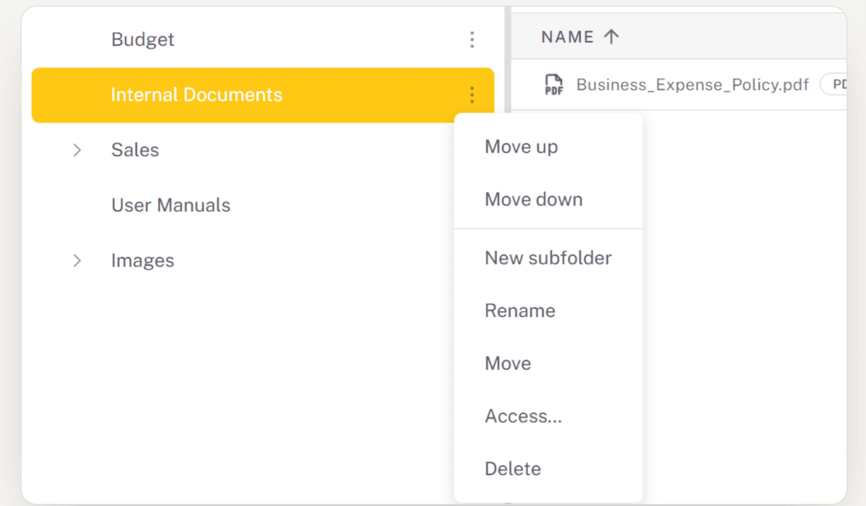866x506 pixels.
Task: Click the PDF tag next to the file name
Action: (835, 84)
